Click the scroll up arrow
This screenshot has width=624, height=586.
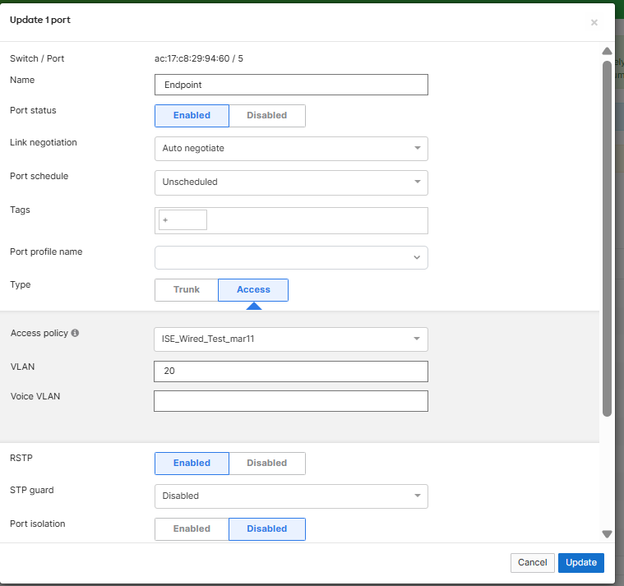(x=607, y=51)
